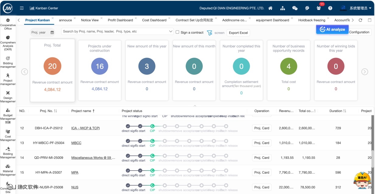Open notifications icon with 11 badge
Screen dimensions: 375x194
click(x=319, y=8)
